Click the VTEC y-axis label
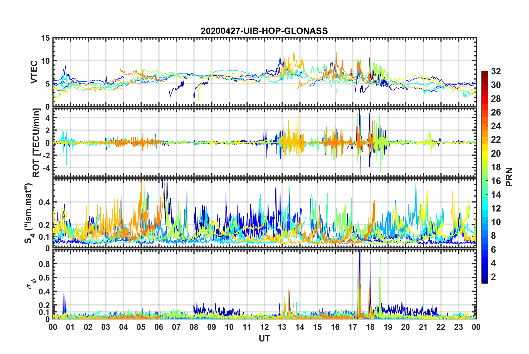The width and height of the screenshot is (529, 354). (34, 72)
